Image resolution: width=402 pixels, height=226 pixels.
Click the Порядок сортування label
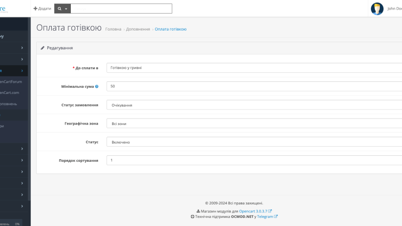pyautogui.click(x=78, y=160)
